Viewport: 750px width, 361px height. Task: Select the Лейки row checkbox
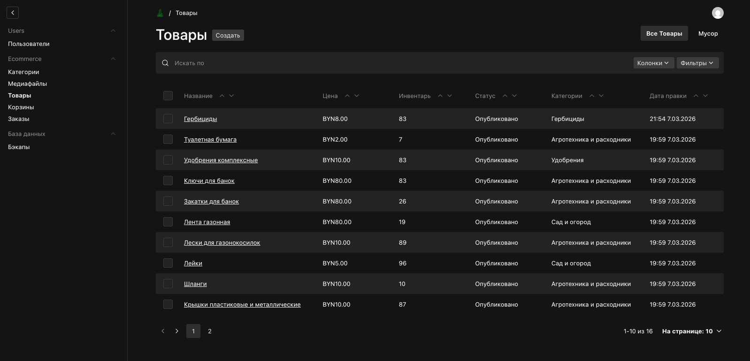pos(168,263)
